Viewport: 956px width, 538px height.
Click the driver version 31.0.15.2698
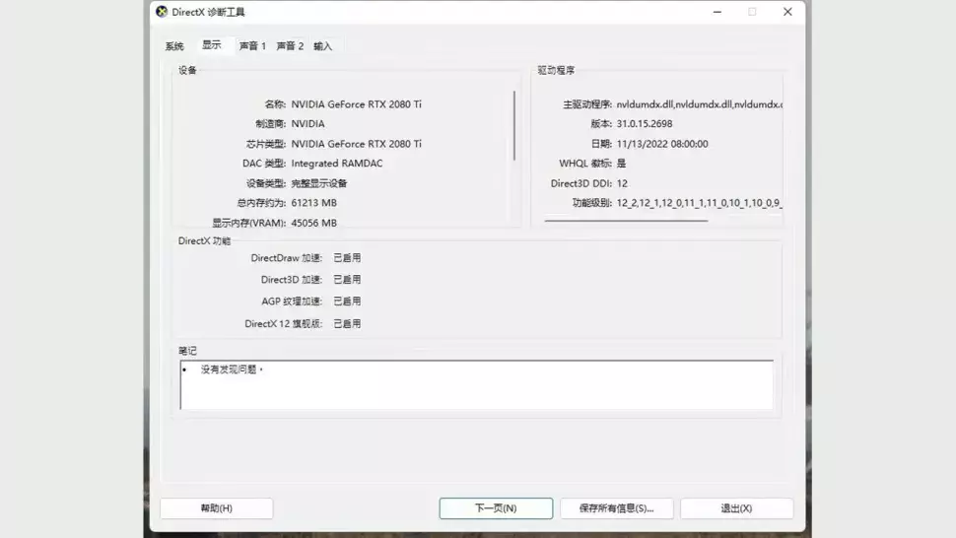point(645,124)
